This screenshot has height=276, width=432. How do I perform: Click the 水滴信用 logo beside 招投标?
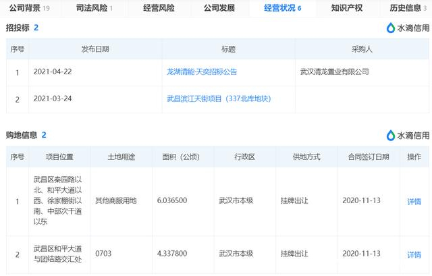tap(408, 28)
